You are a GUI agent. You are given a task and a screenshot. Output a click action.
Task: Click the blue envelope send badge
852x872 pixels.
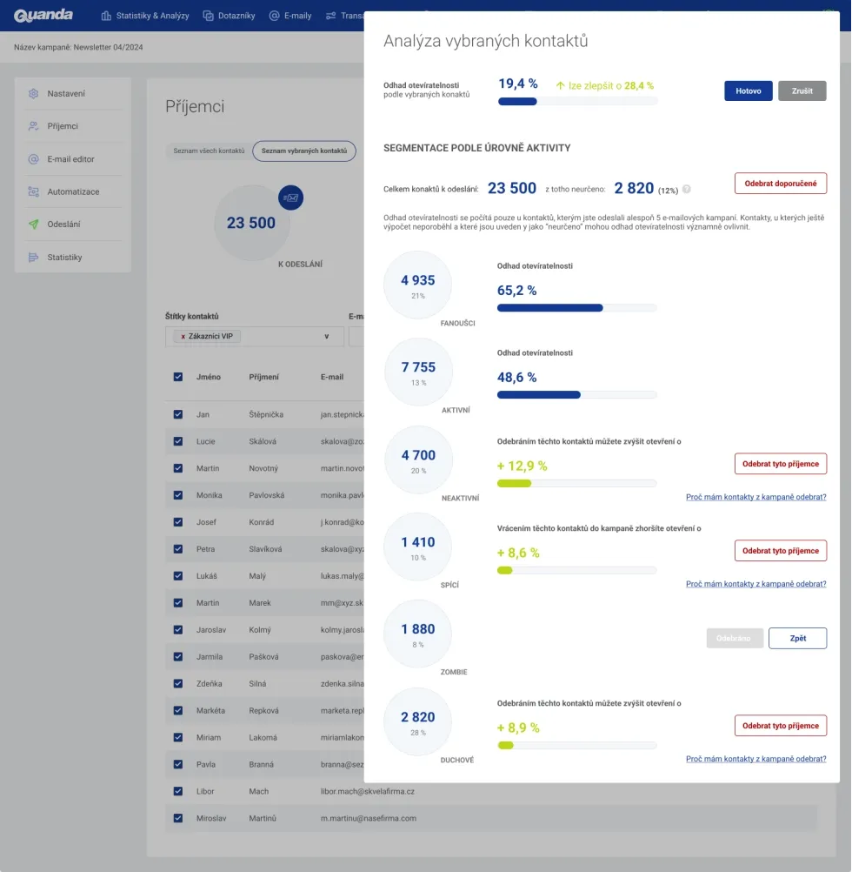[291, 198]
